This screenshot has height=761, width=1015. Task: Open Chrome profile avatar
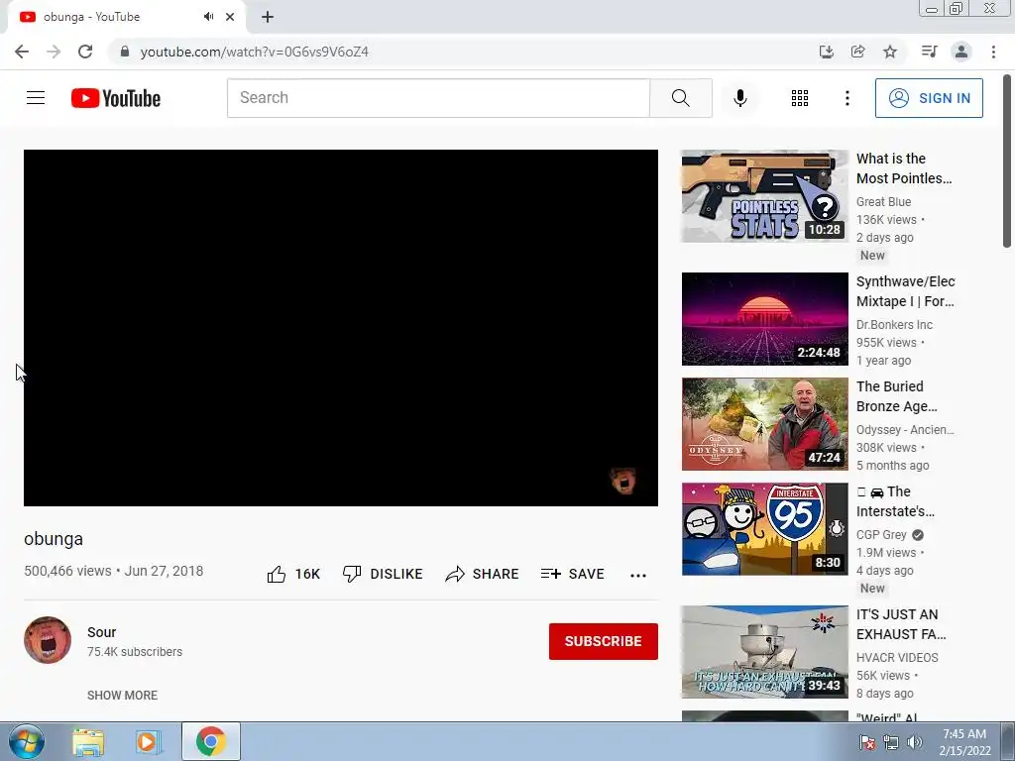(961, 52)
